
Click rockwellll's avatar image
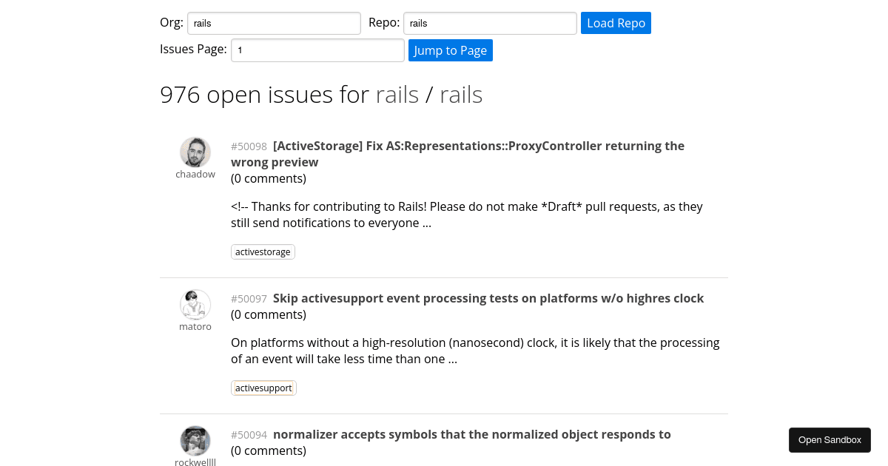[x=195, y=441]
